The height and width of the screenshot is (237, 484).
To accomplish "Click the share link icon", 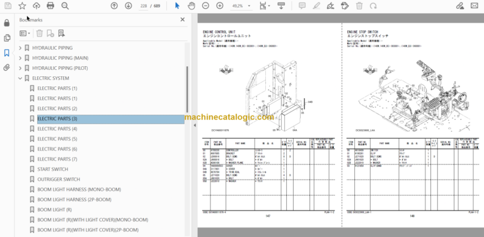I will (460, 6).
